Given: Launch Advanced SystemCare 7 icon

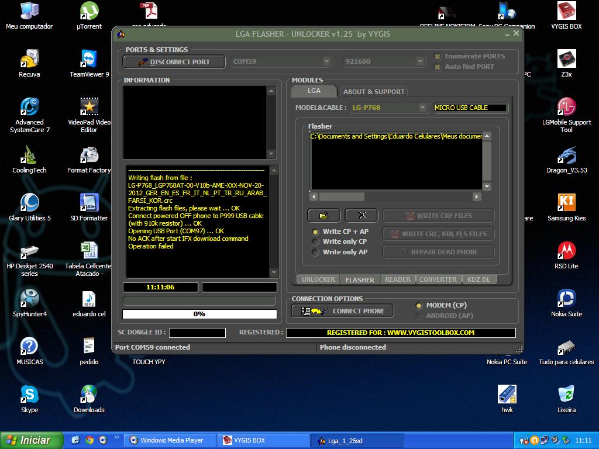Looking at the screenshot, I should (x=29, y=115).
